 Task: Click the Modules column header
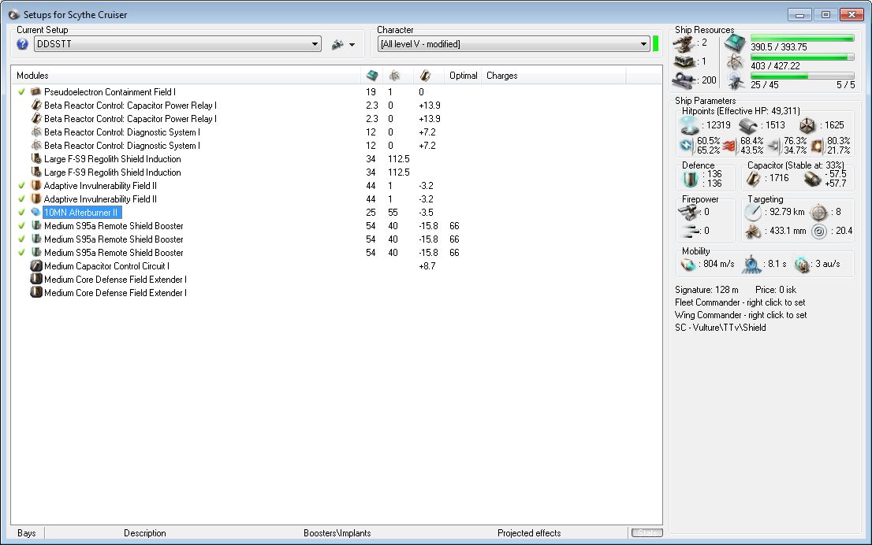(x=186, y=76)
